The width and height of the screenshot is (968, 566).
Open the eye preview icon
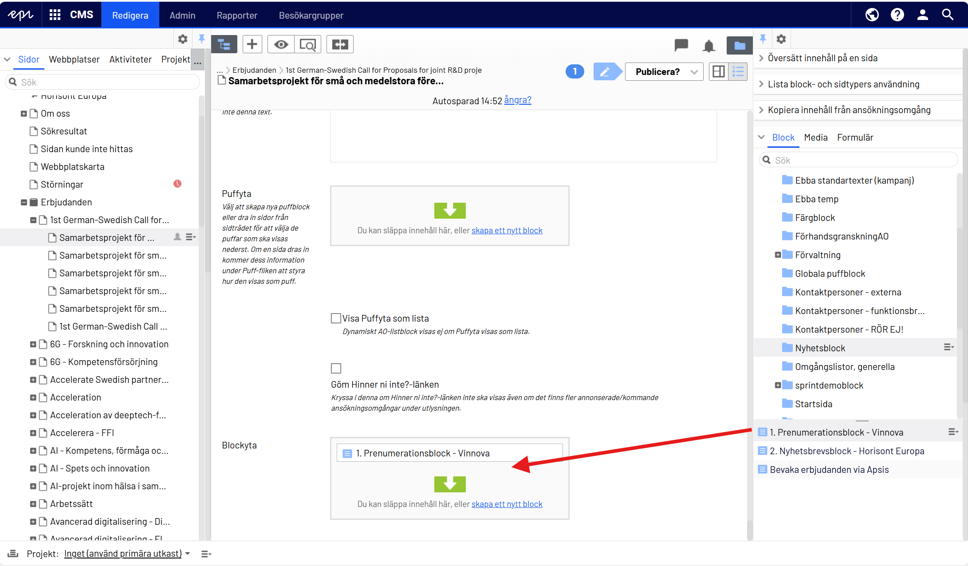[281, 44]
